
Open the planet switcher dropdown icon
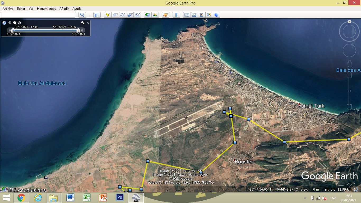(166, 15)
